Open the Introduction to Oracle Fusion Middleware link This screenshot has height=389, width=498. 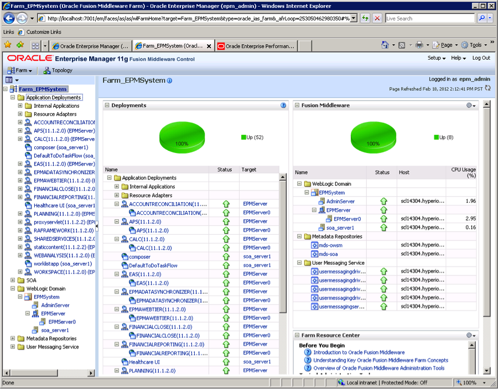click(359, 352)
